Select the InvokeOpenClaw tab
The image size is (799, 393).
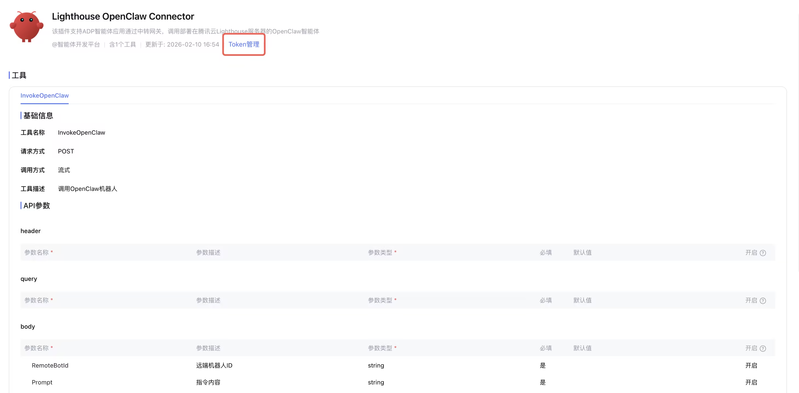45,96
